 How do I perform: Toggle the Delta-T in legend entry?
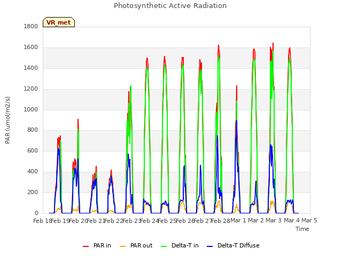tap(180, 245)
